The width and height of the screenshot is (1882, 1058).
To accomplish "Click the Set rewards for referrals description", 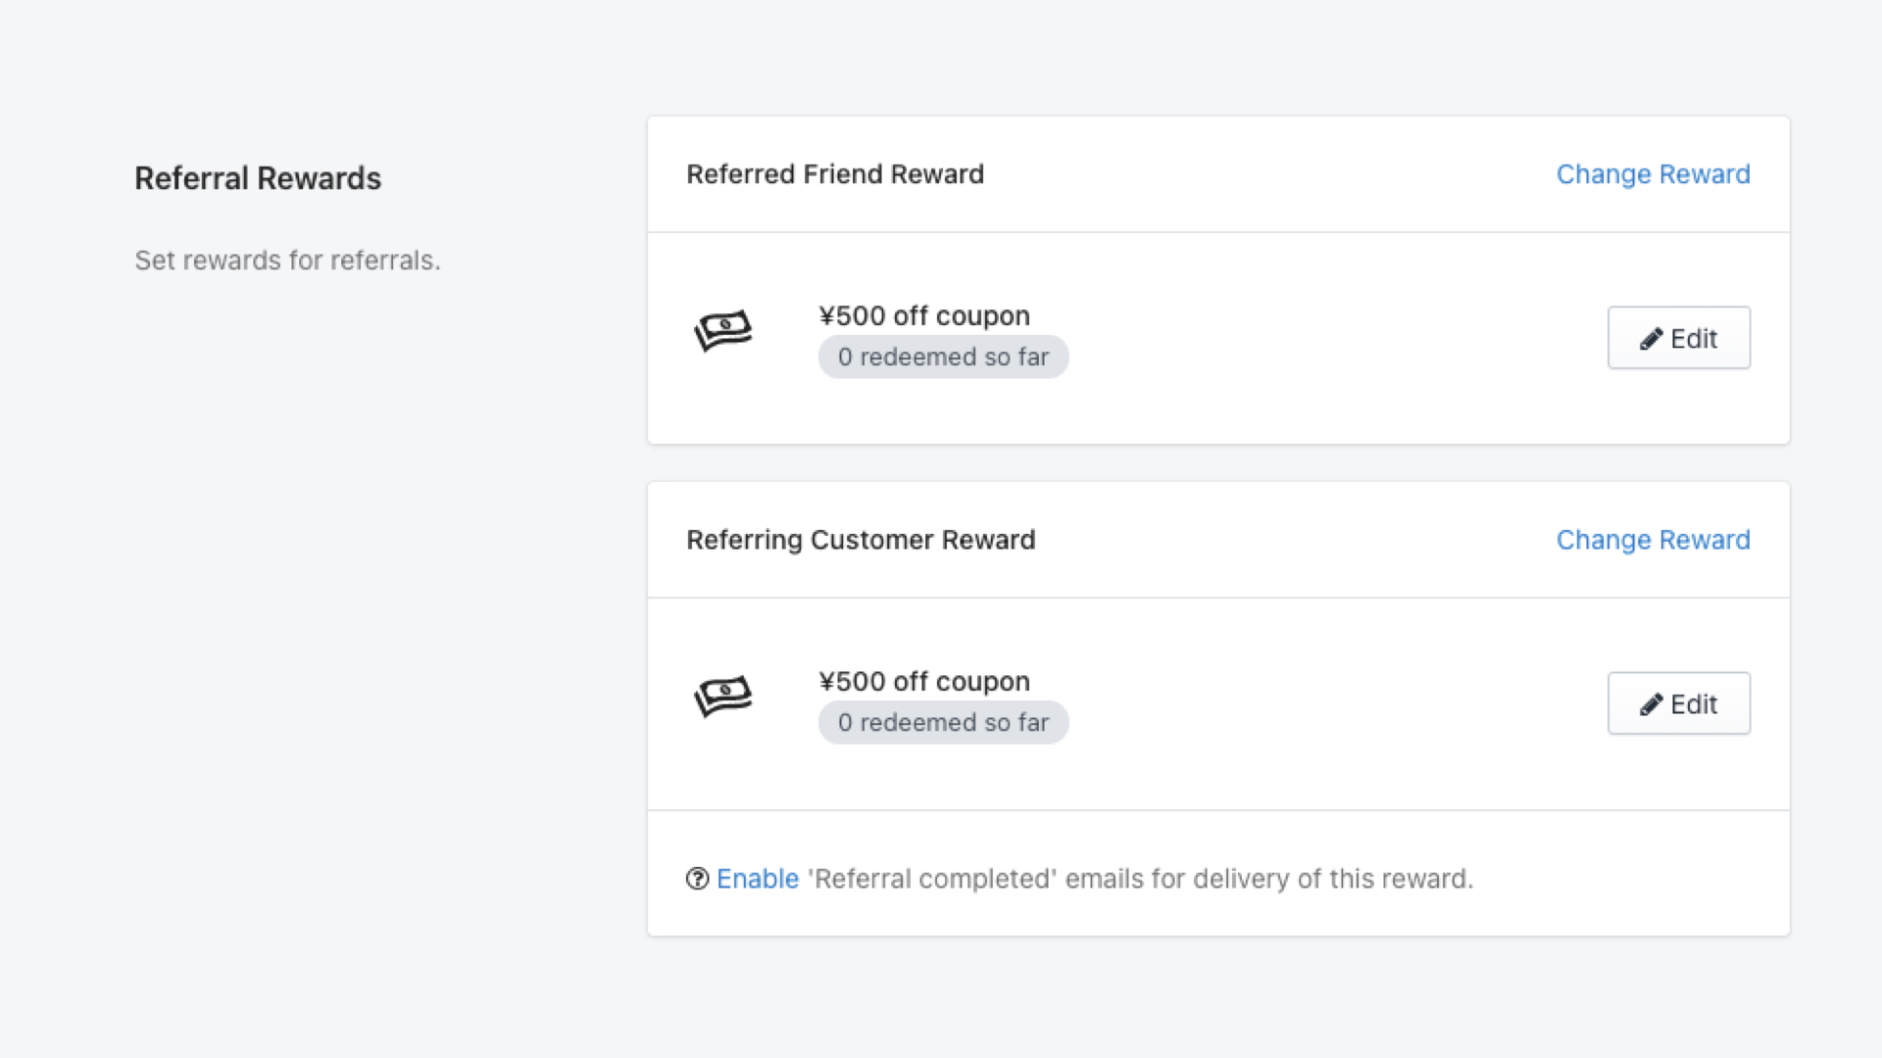I will click(287, 261).
